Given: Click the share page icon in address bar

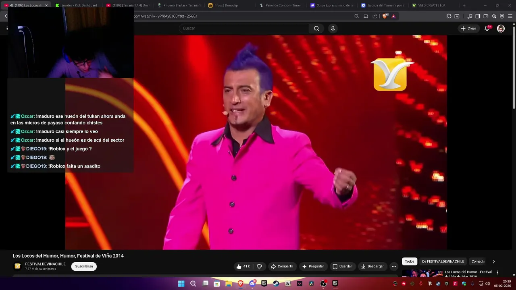Looking at the screenshot, I should pyautogui.click(x=375, y=16).
